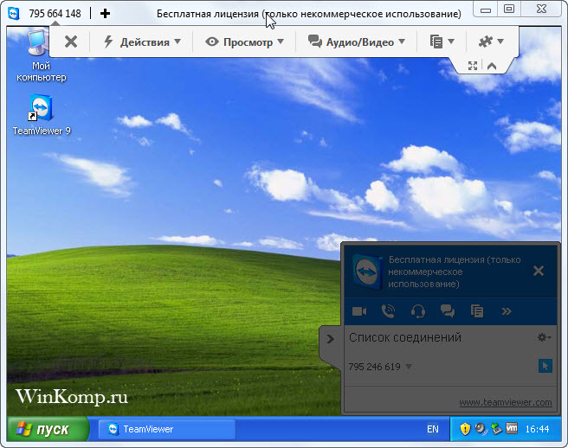Viewport: 568px width, 448px height.
Task: Open the Аудио/Видео menu
Action: click(357, 42)
